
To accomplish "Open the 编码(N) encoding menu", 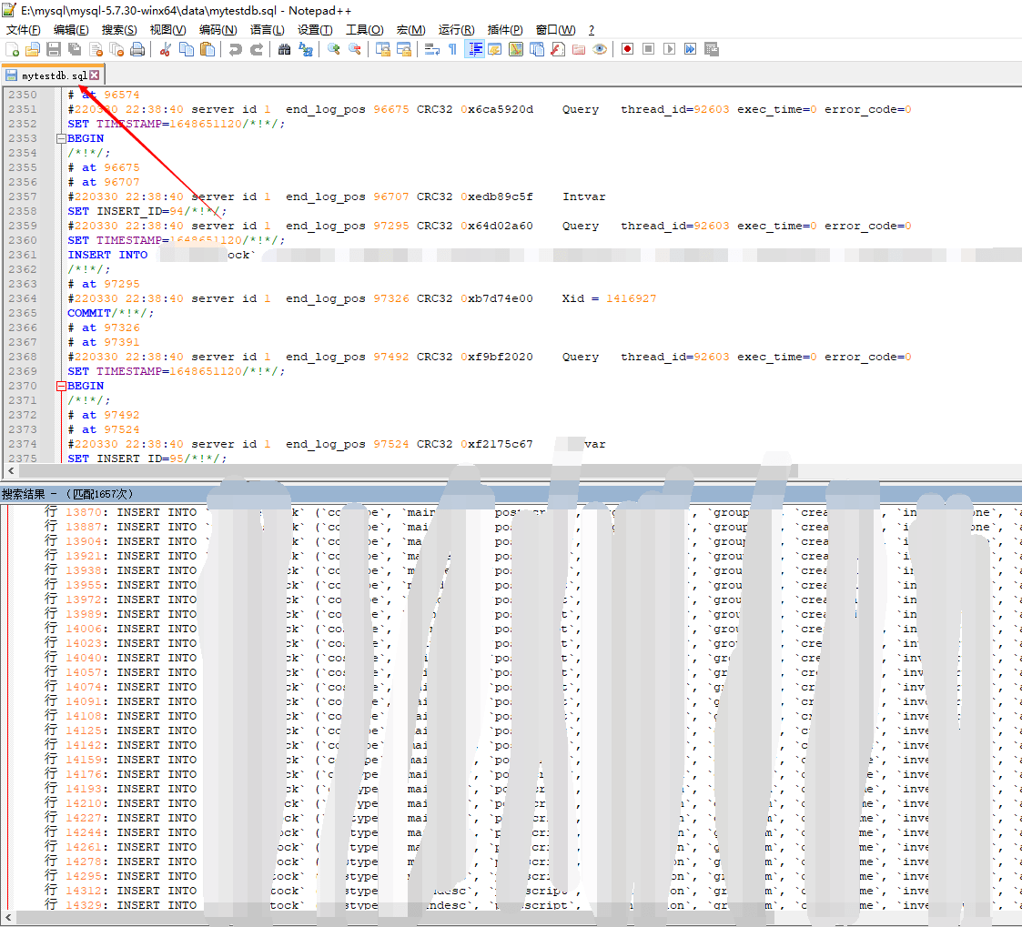I will [x=218, y=30].
